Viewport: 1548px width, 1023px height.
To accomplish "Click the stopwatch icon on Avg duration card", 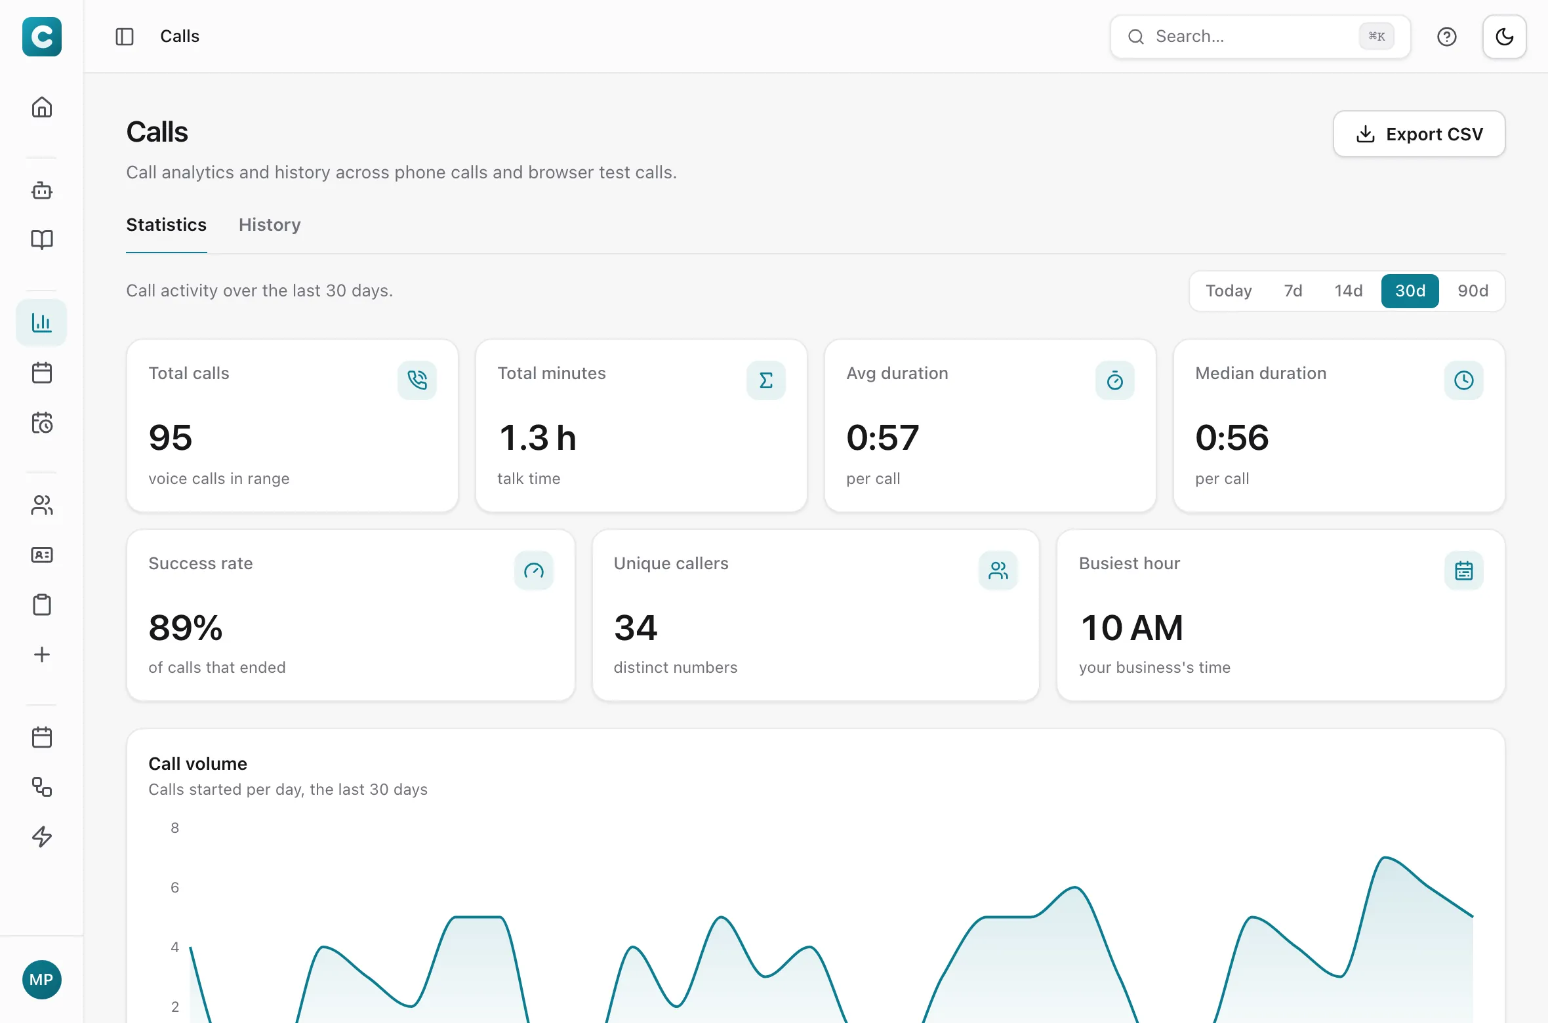I will coord(1115,380).
